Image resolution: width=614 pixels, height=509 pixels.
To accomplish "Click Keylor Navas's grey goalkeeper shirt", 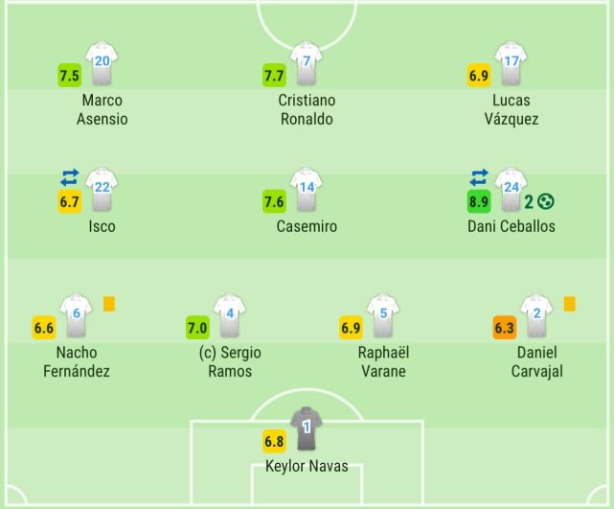I will [x=307, y=430].
